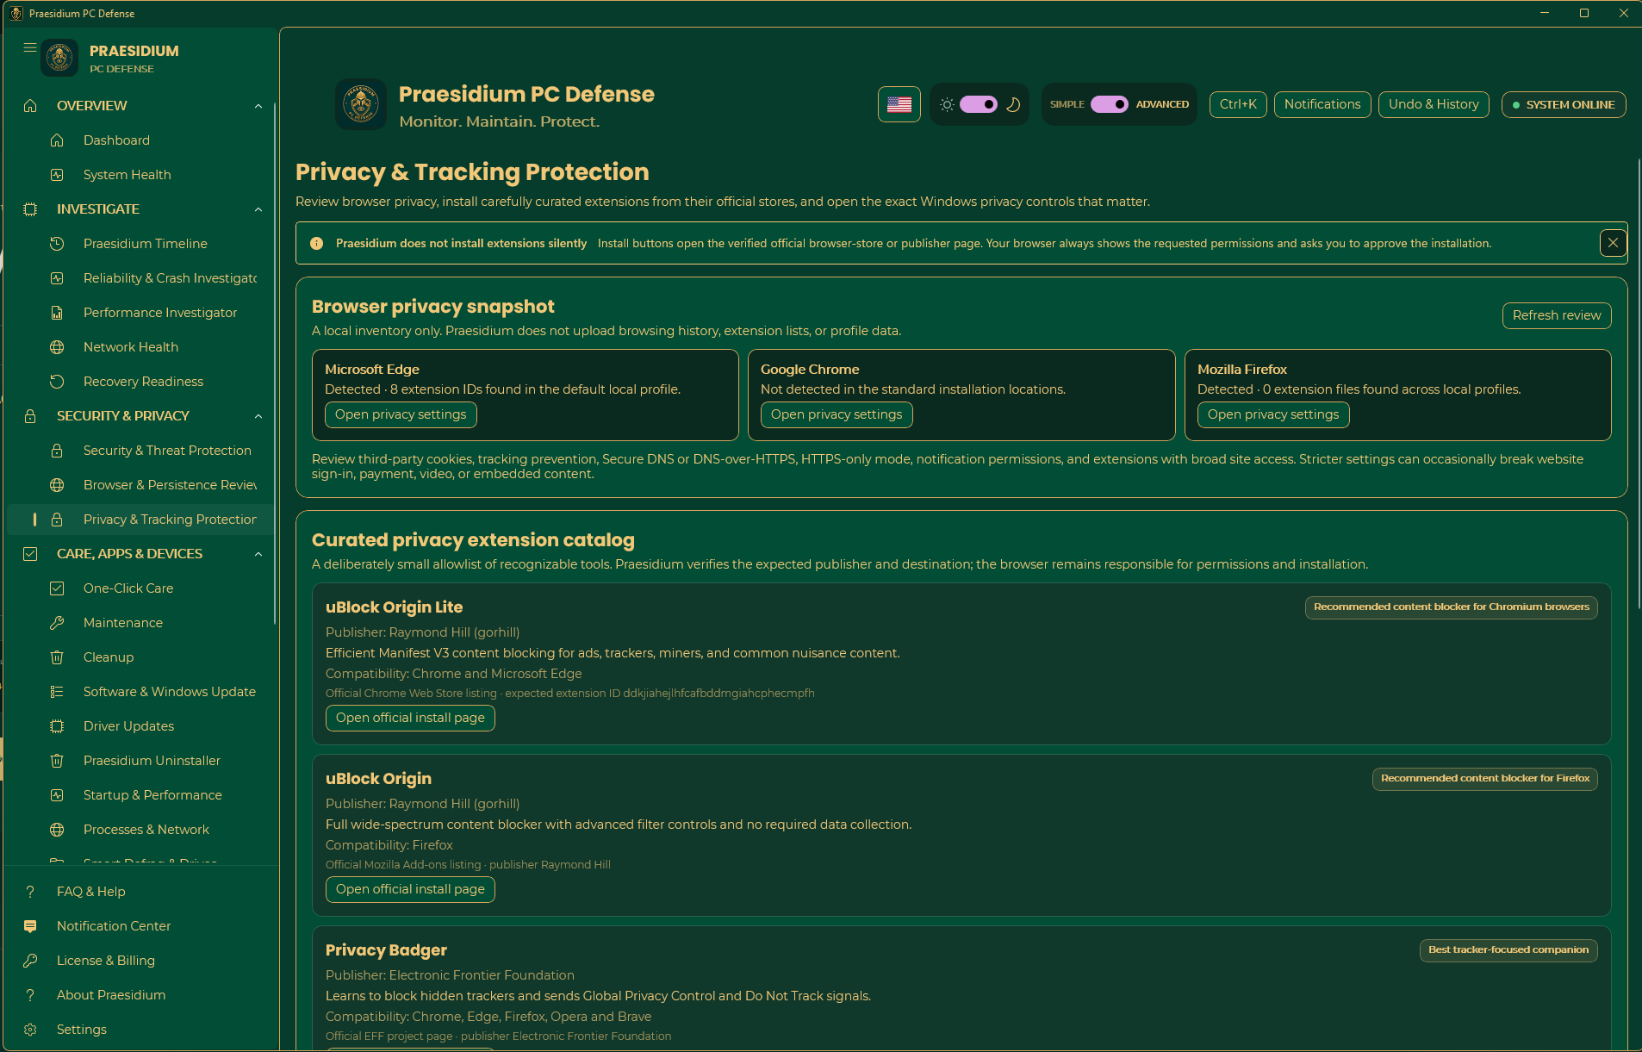
Task: Click 'Best tracker-focused companion' badge
Action: click(1508, 949)
